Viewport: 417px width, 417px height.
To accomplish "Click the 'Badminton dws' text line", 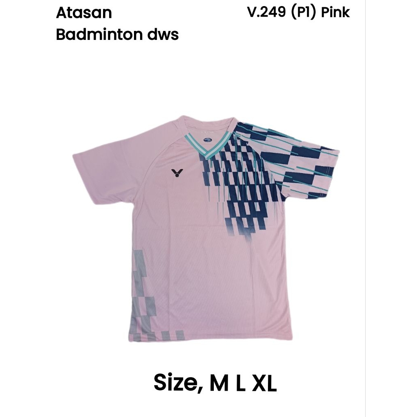I will [x=117, y=35].
